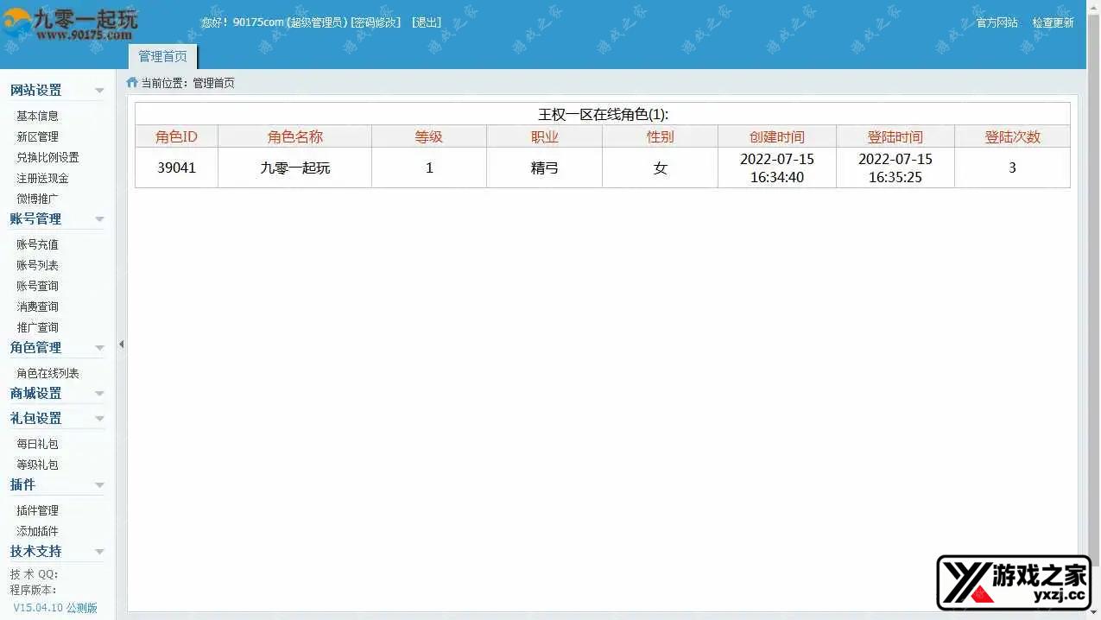
Task: Click the 等级 column header
Action: coord(429,136)
